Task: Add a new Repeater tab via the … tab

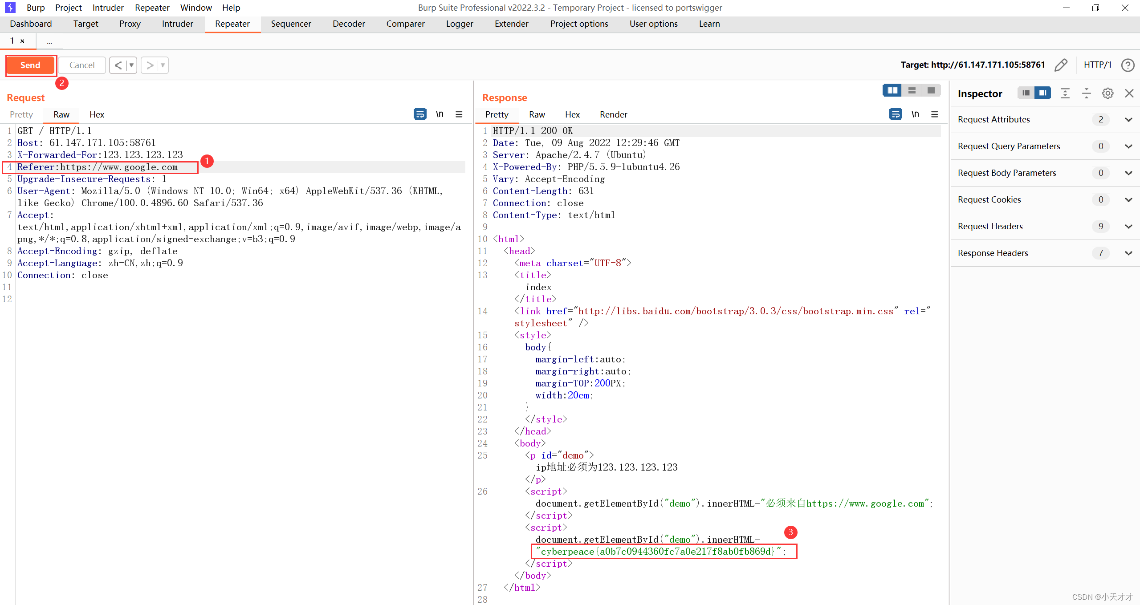Action: (49, 41)
